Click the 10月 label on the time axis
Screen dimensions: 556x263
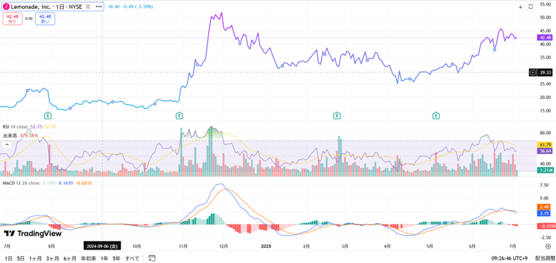pos(137,246)
